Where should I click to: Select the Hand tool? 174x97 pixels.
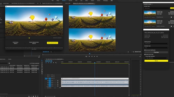42,72
